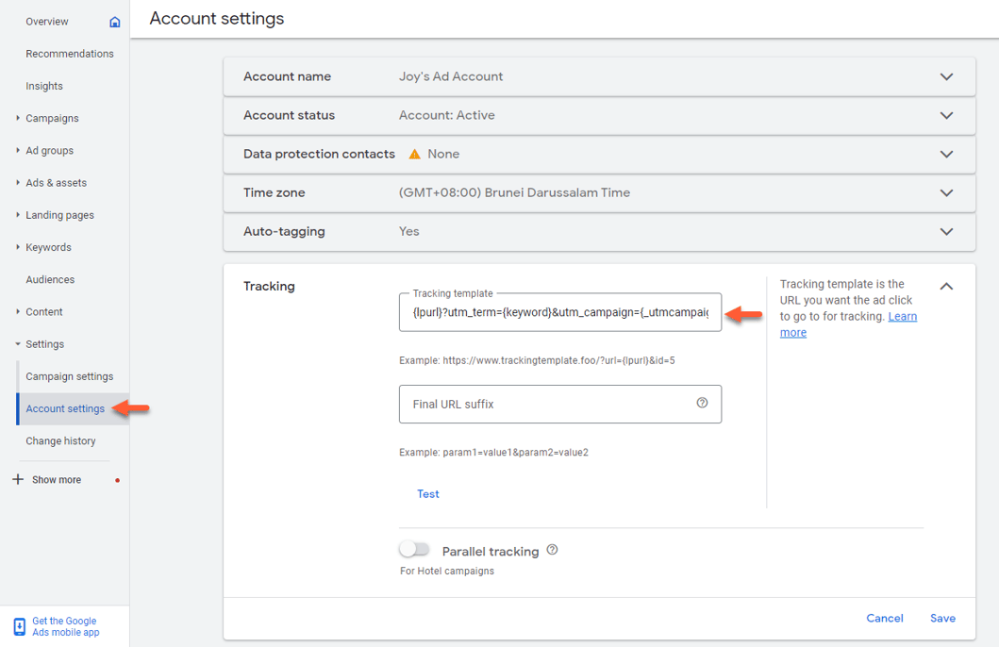Collapse the Tracking section

(946, 286)
